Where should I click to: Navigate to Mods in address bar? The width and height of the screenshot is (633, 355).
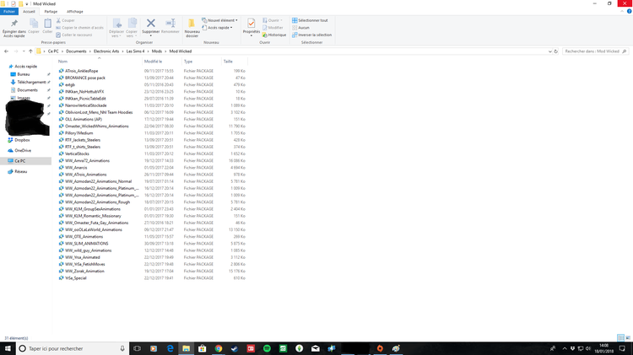pos(157,51)
